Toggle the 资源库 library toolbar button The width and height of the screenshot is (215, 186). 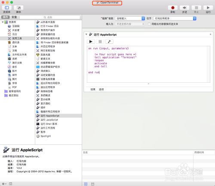(x=7, y=8)
